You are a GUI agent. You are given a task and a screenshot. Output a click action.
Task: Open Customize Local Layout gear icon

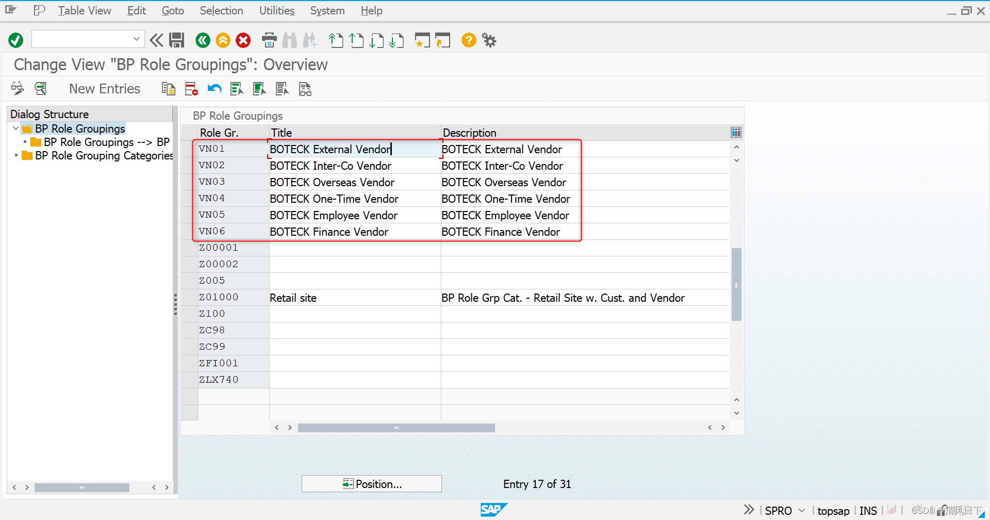click(489, 40)
